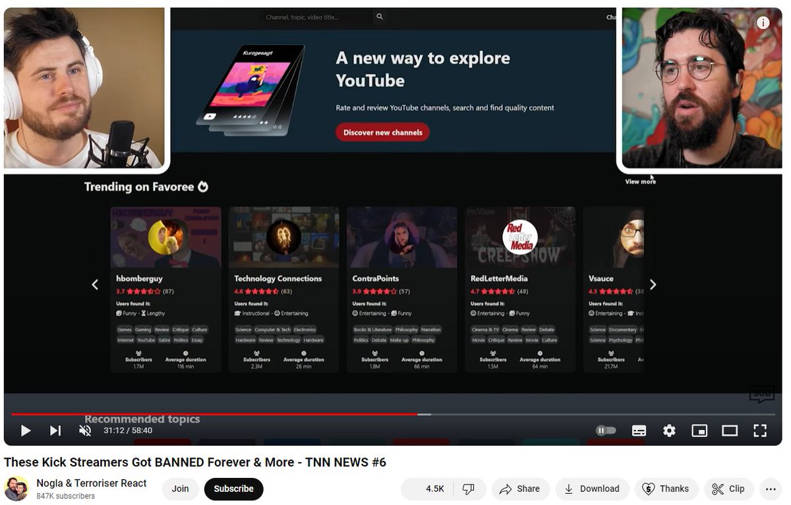The height and width of the screenshot is (505, 791).
Task: Switch to miniplayer mode
Action: tap(699, 431)
